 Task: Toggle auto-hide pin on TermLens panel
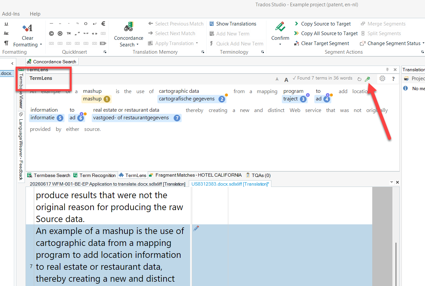[x=387, y=70]
